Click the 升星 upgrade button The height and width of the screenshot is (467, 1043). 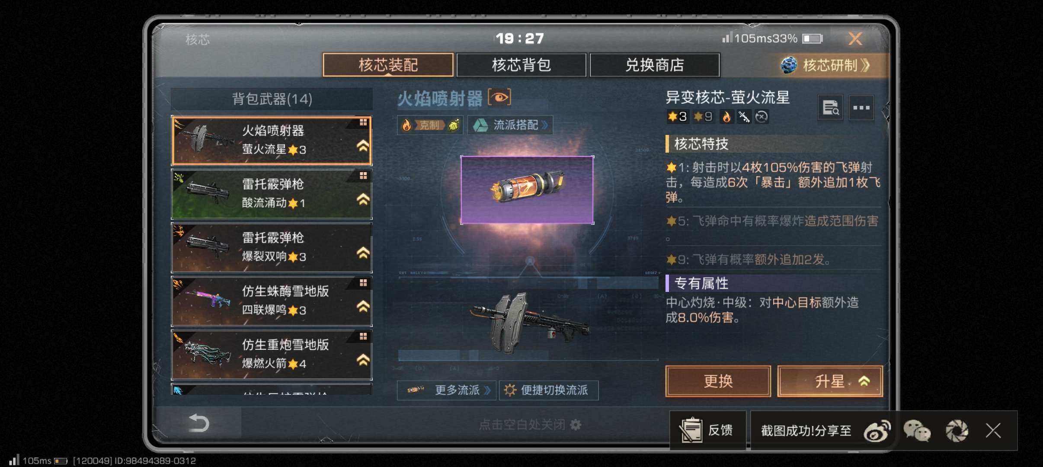(830, 381)
